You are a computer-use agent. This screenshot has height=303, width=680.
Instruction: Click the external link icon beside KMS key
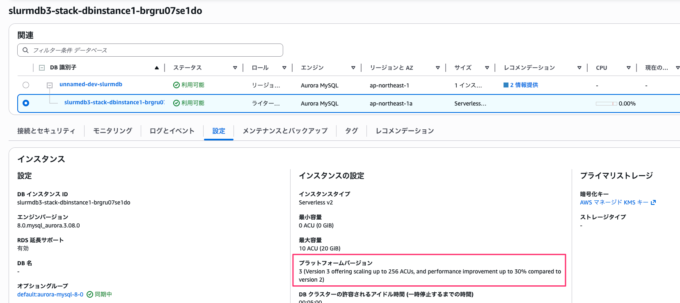tap(653, 202)
